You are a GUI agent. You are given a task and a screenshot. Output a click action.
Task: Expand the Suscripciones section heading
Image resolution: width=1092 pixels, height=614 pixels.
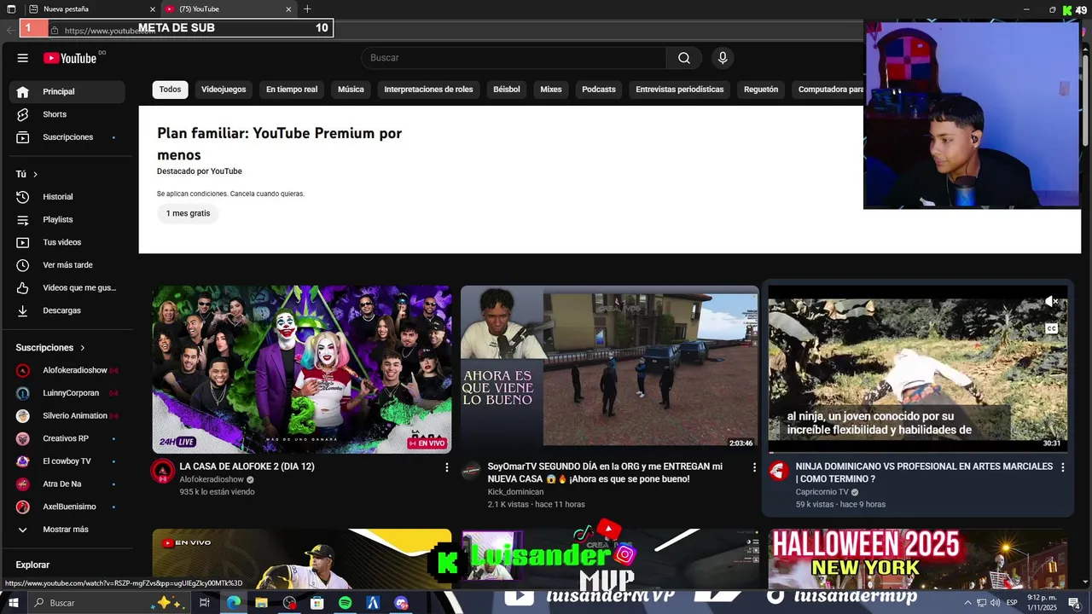click(x=50, y=348)
